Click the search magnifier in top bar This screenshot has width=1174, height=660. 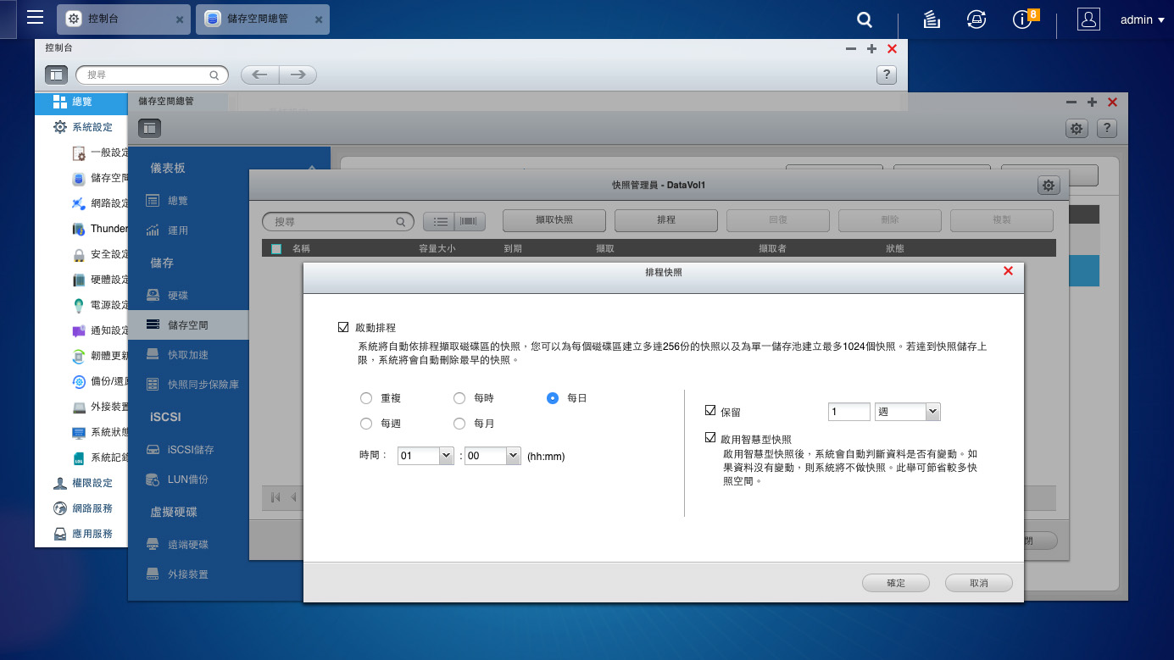[x=864, y=19]
